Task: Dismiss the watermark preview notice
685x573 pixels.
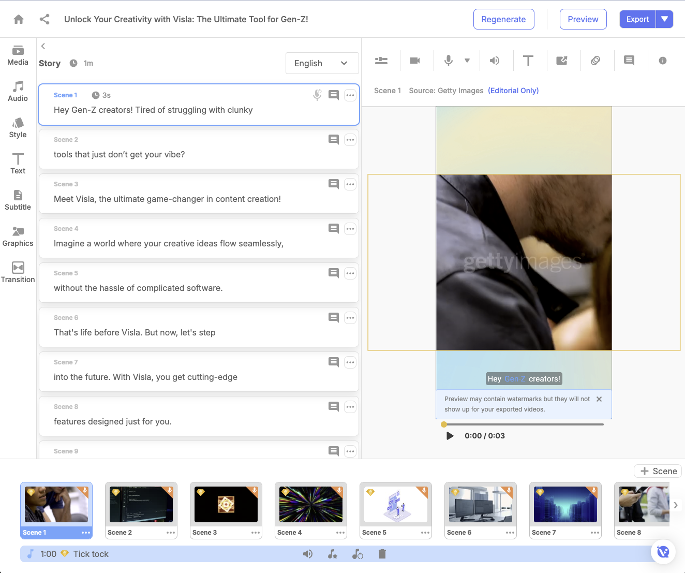Action: [x=599, y=399]
